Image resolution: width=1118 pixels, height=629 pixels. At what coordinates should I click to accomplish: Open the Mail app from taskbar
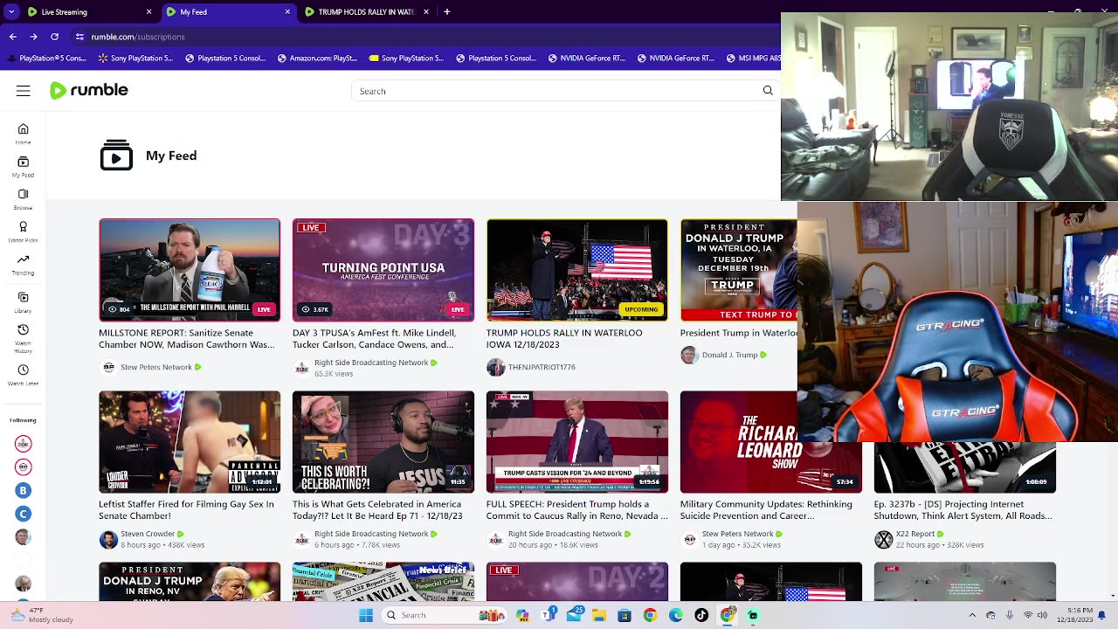574,615
